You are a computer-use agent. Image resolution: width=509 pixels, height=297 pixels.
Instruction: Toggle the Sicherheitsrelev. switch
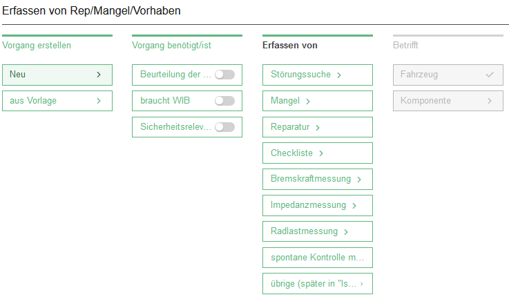point(224,127)
